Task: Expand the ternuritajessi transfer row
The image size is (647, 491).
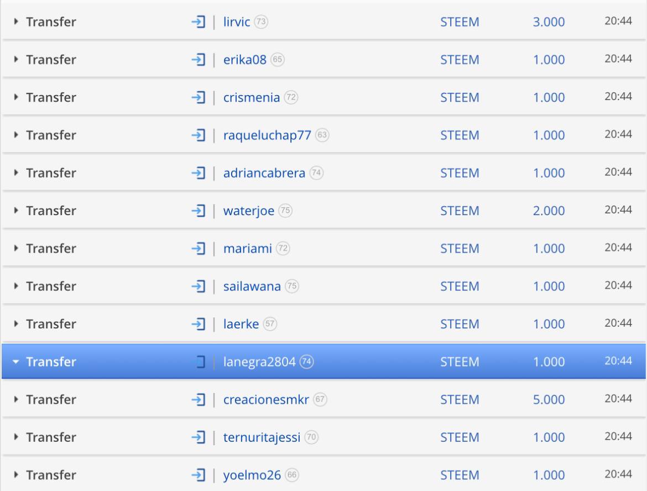Action: (16, 437)
